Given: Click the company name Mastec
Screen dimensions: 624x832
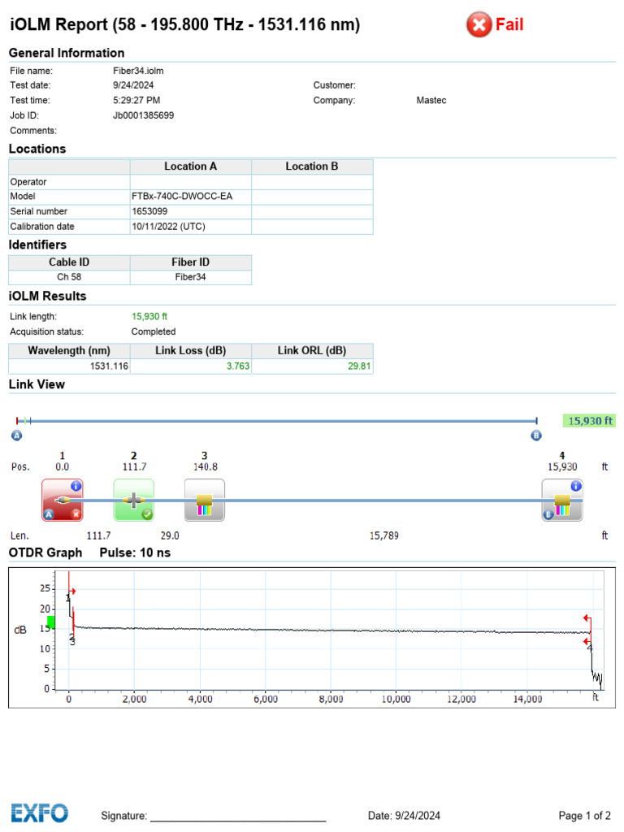Looking at the screenshot, I should pos(431,100).
